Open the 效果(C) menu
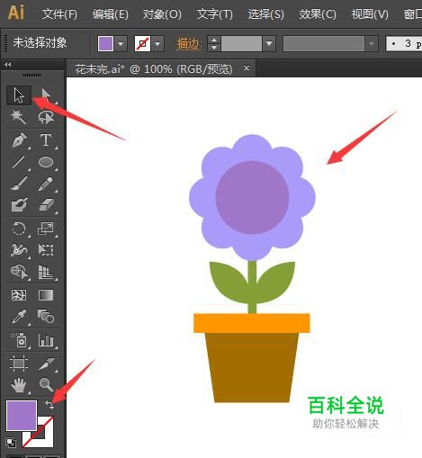Viewport: 422px width, 458px height. 318,13
